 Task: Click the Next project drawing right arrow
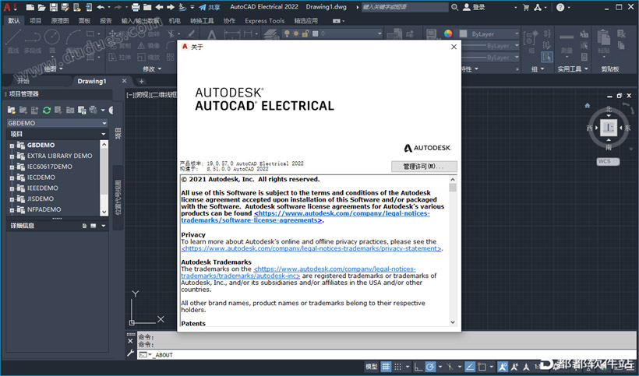coord(171,7)
